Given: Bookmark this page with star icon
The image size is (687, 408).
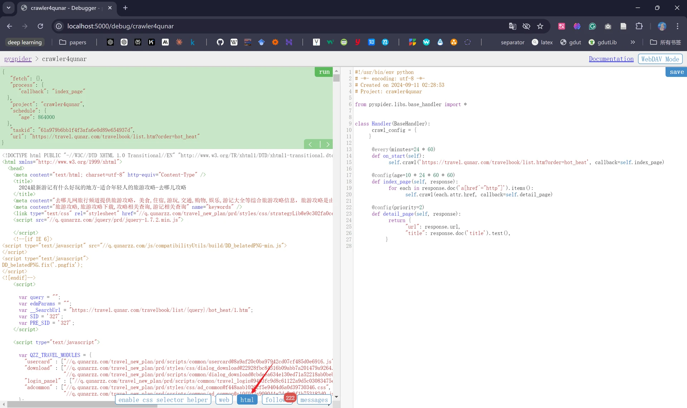Looking at the screenshot, I should (540, 26).
